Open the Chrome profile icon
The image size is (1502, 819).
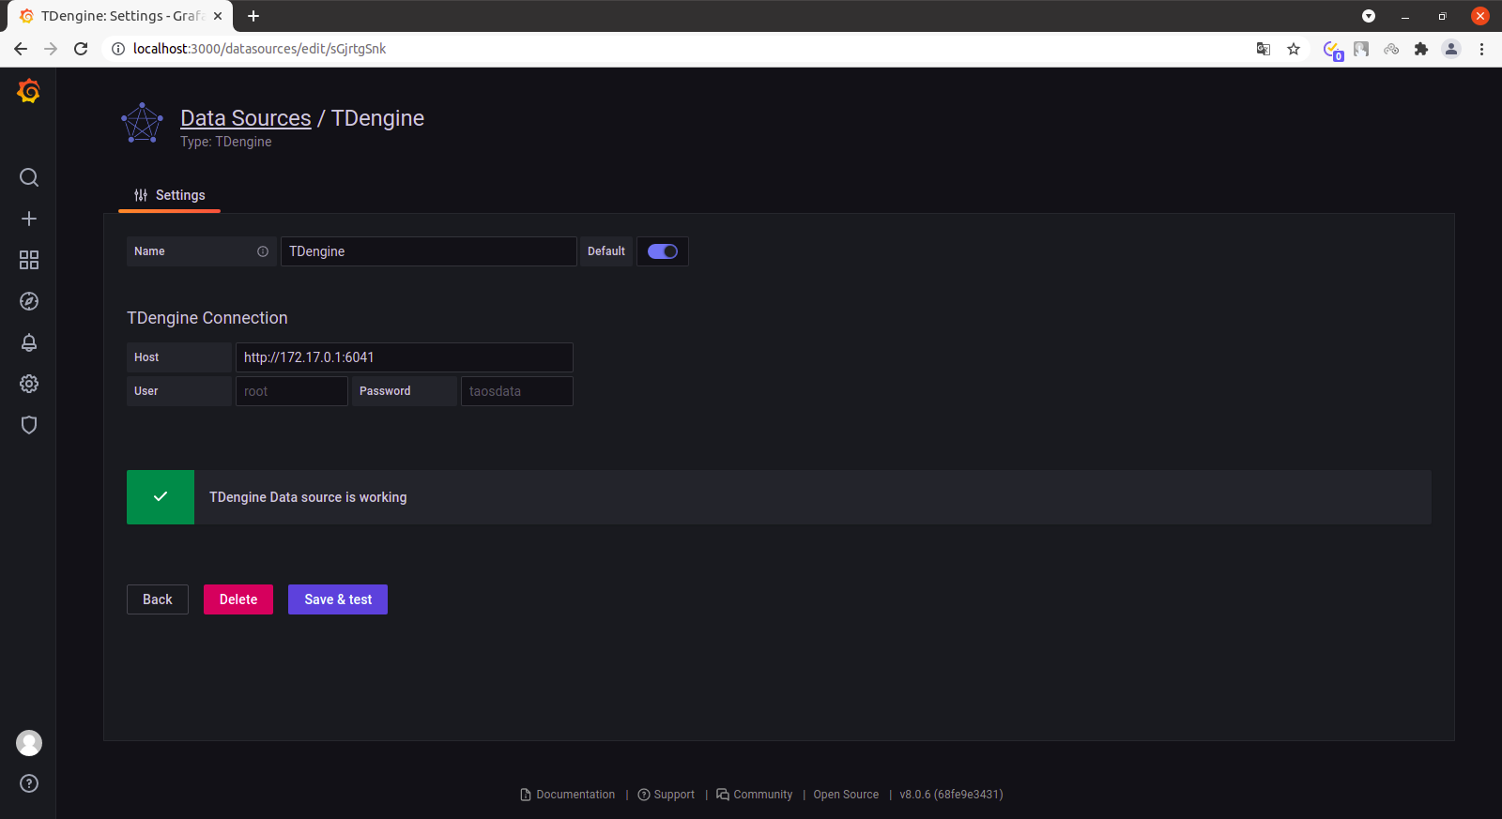1451,49
